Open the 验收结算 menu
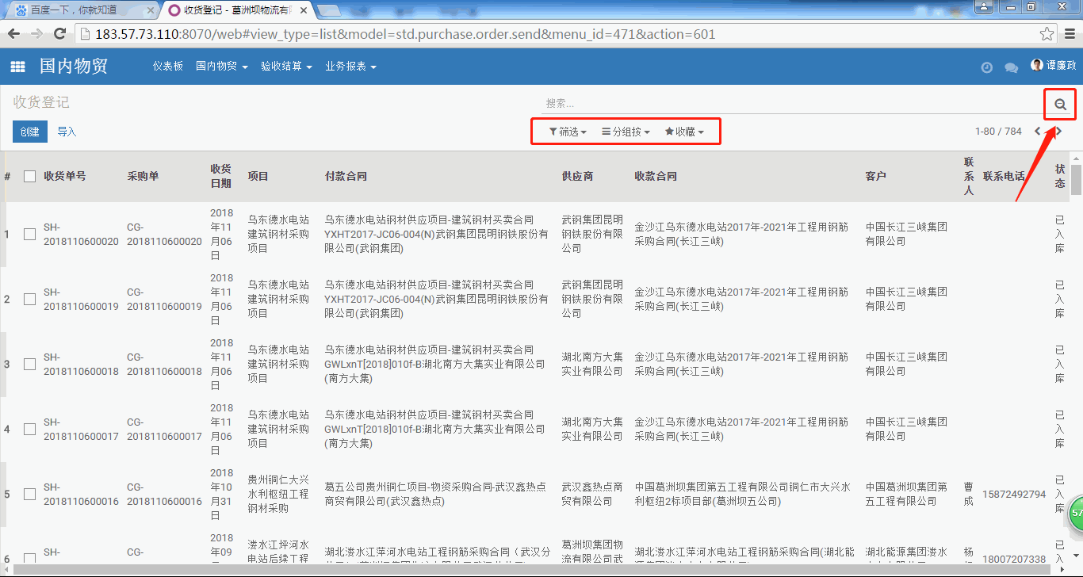Screen dimensions: 1083x577 tap(286, 67)
